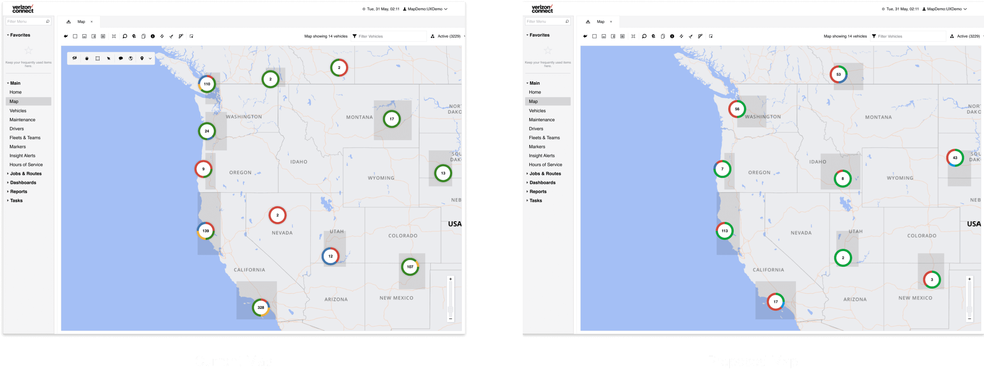The width and height of the screenshot is (984, 369).
Task: Expand Tasks in left window sidebar
Action: click(8, 200)
